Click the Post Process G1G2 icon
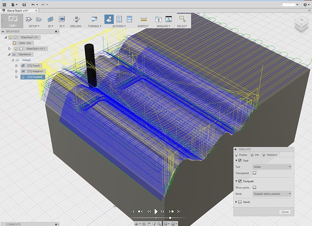 119,19
